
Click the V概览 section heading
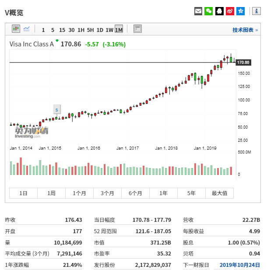click(14, 13)
